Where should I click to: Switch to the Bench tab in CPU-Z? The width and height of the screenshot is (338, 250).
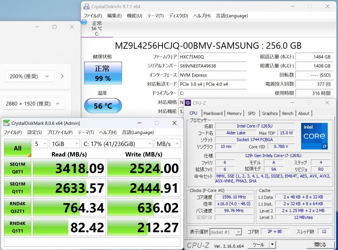(x=288, y=113)
